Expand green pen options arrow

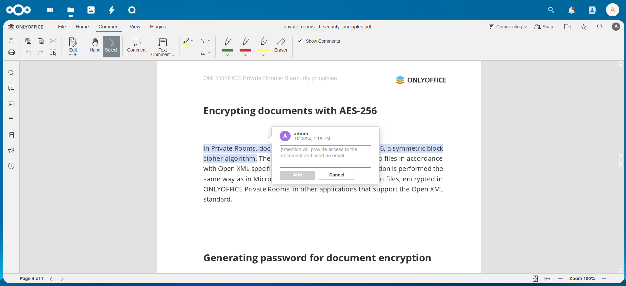tap(228, 55)
